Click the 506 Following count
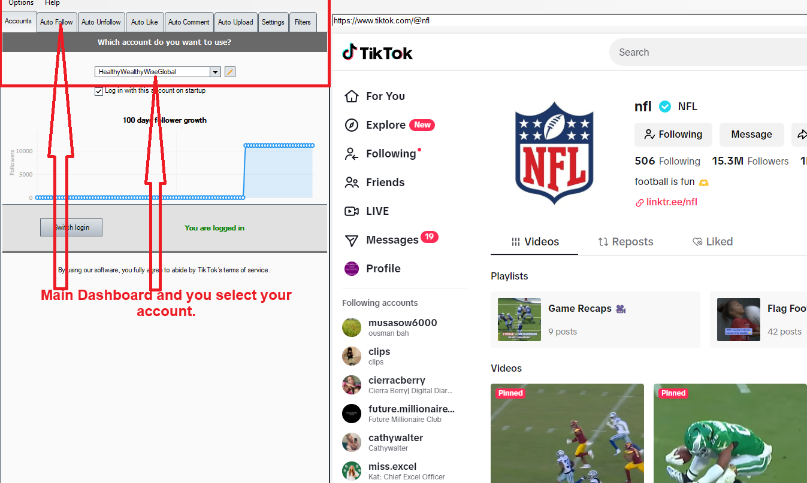Image resolution: width=807 pixels, height=483 pixels. tap(667, 161)
